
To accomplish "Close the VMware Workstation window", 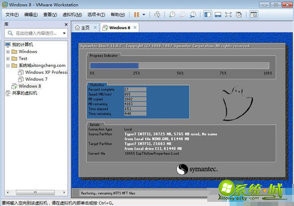I will 287,5.
